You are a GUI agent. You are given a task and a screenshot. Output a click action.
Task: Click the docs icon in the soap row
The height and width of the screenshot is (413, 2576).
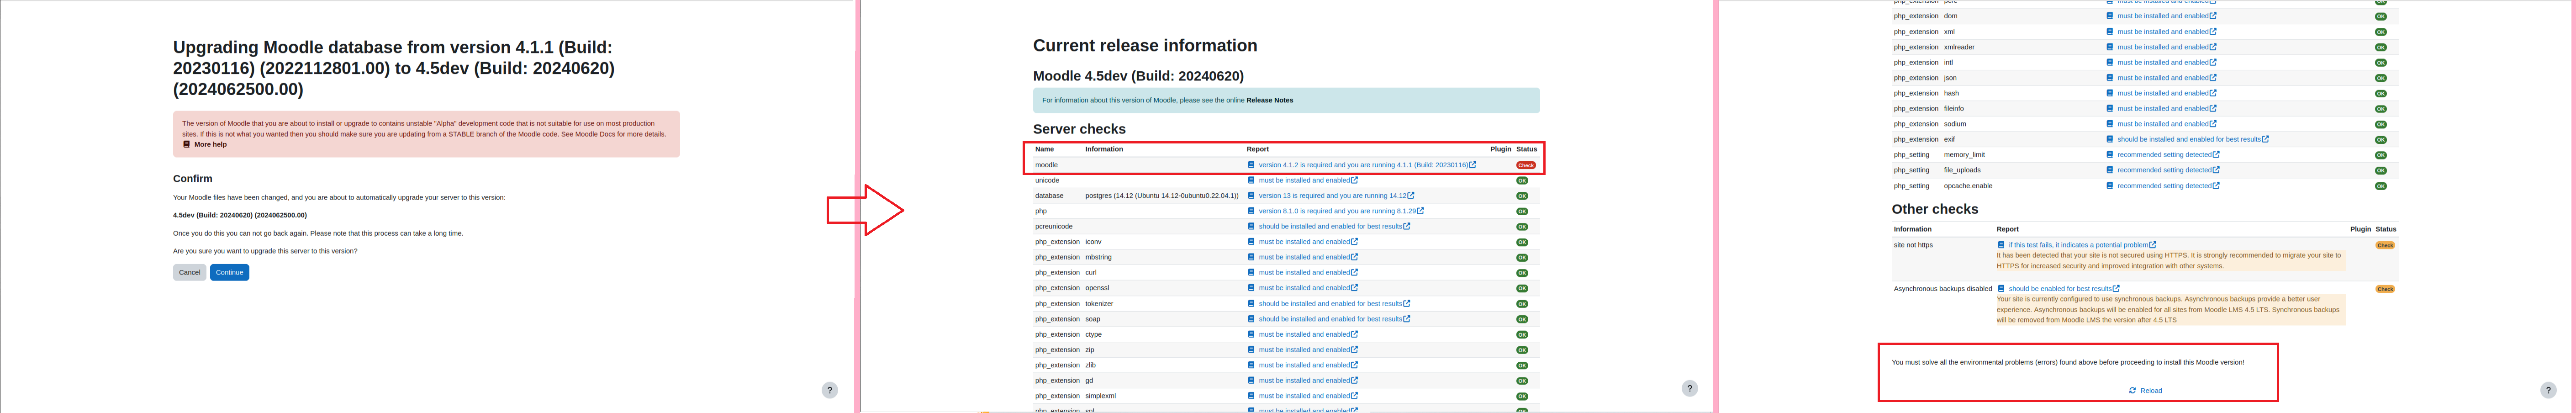coord(1251,319)
